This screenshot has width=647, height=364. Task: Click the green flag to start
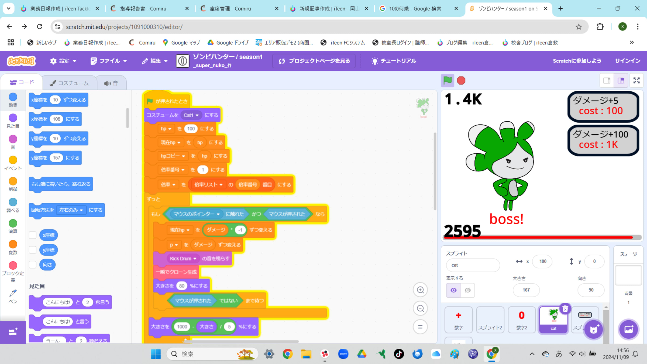[x=447, y=80]
